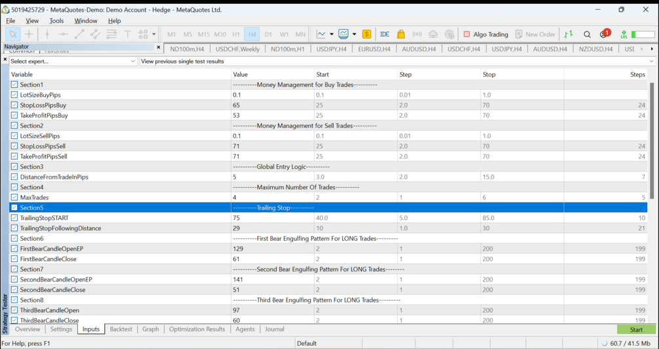The width and height of the screenshot is (659, 349).
Task: Expand the shapes tool dropdown arrow
Action: click(154, 35)
